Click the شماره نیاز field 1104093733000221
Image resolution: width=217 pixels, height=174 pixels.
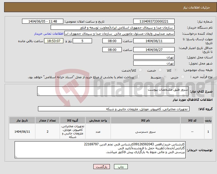pyautogui.click(x=154, y=21)
